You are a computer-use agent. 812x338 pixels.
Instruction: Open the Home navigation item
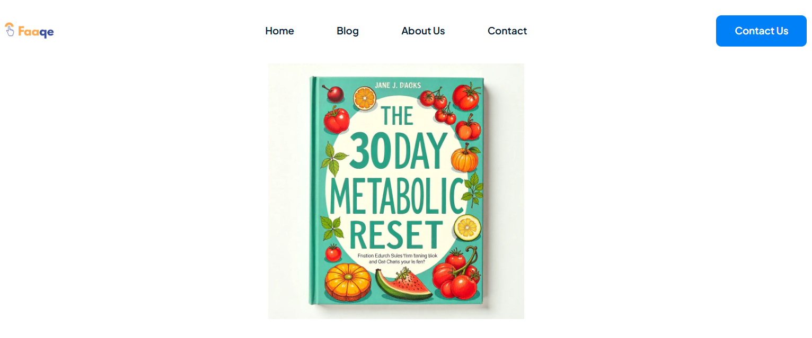pyautogui.click(x=279, y=31)
